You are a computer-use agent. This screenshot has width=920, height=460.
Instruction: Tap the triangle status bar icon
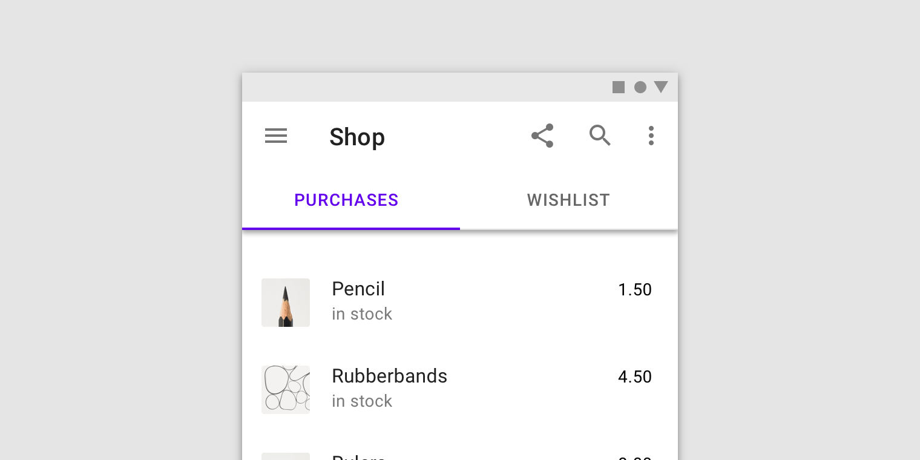point(661,87)
